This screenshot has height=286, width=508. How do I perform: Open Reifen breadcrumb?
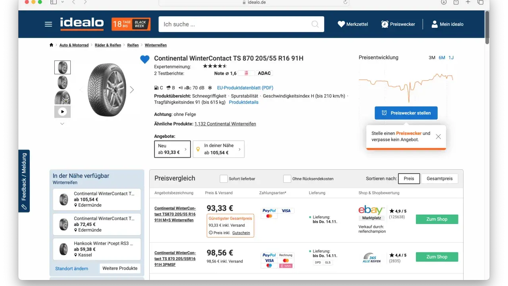point(133,45)
